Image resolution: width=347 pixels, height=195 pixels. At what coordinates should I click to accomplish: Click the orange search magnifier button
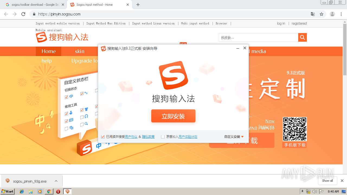[303, 37]
